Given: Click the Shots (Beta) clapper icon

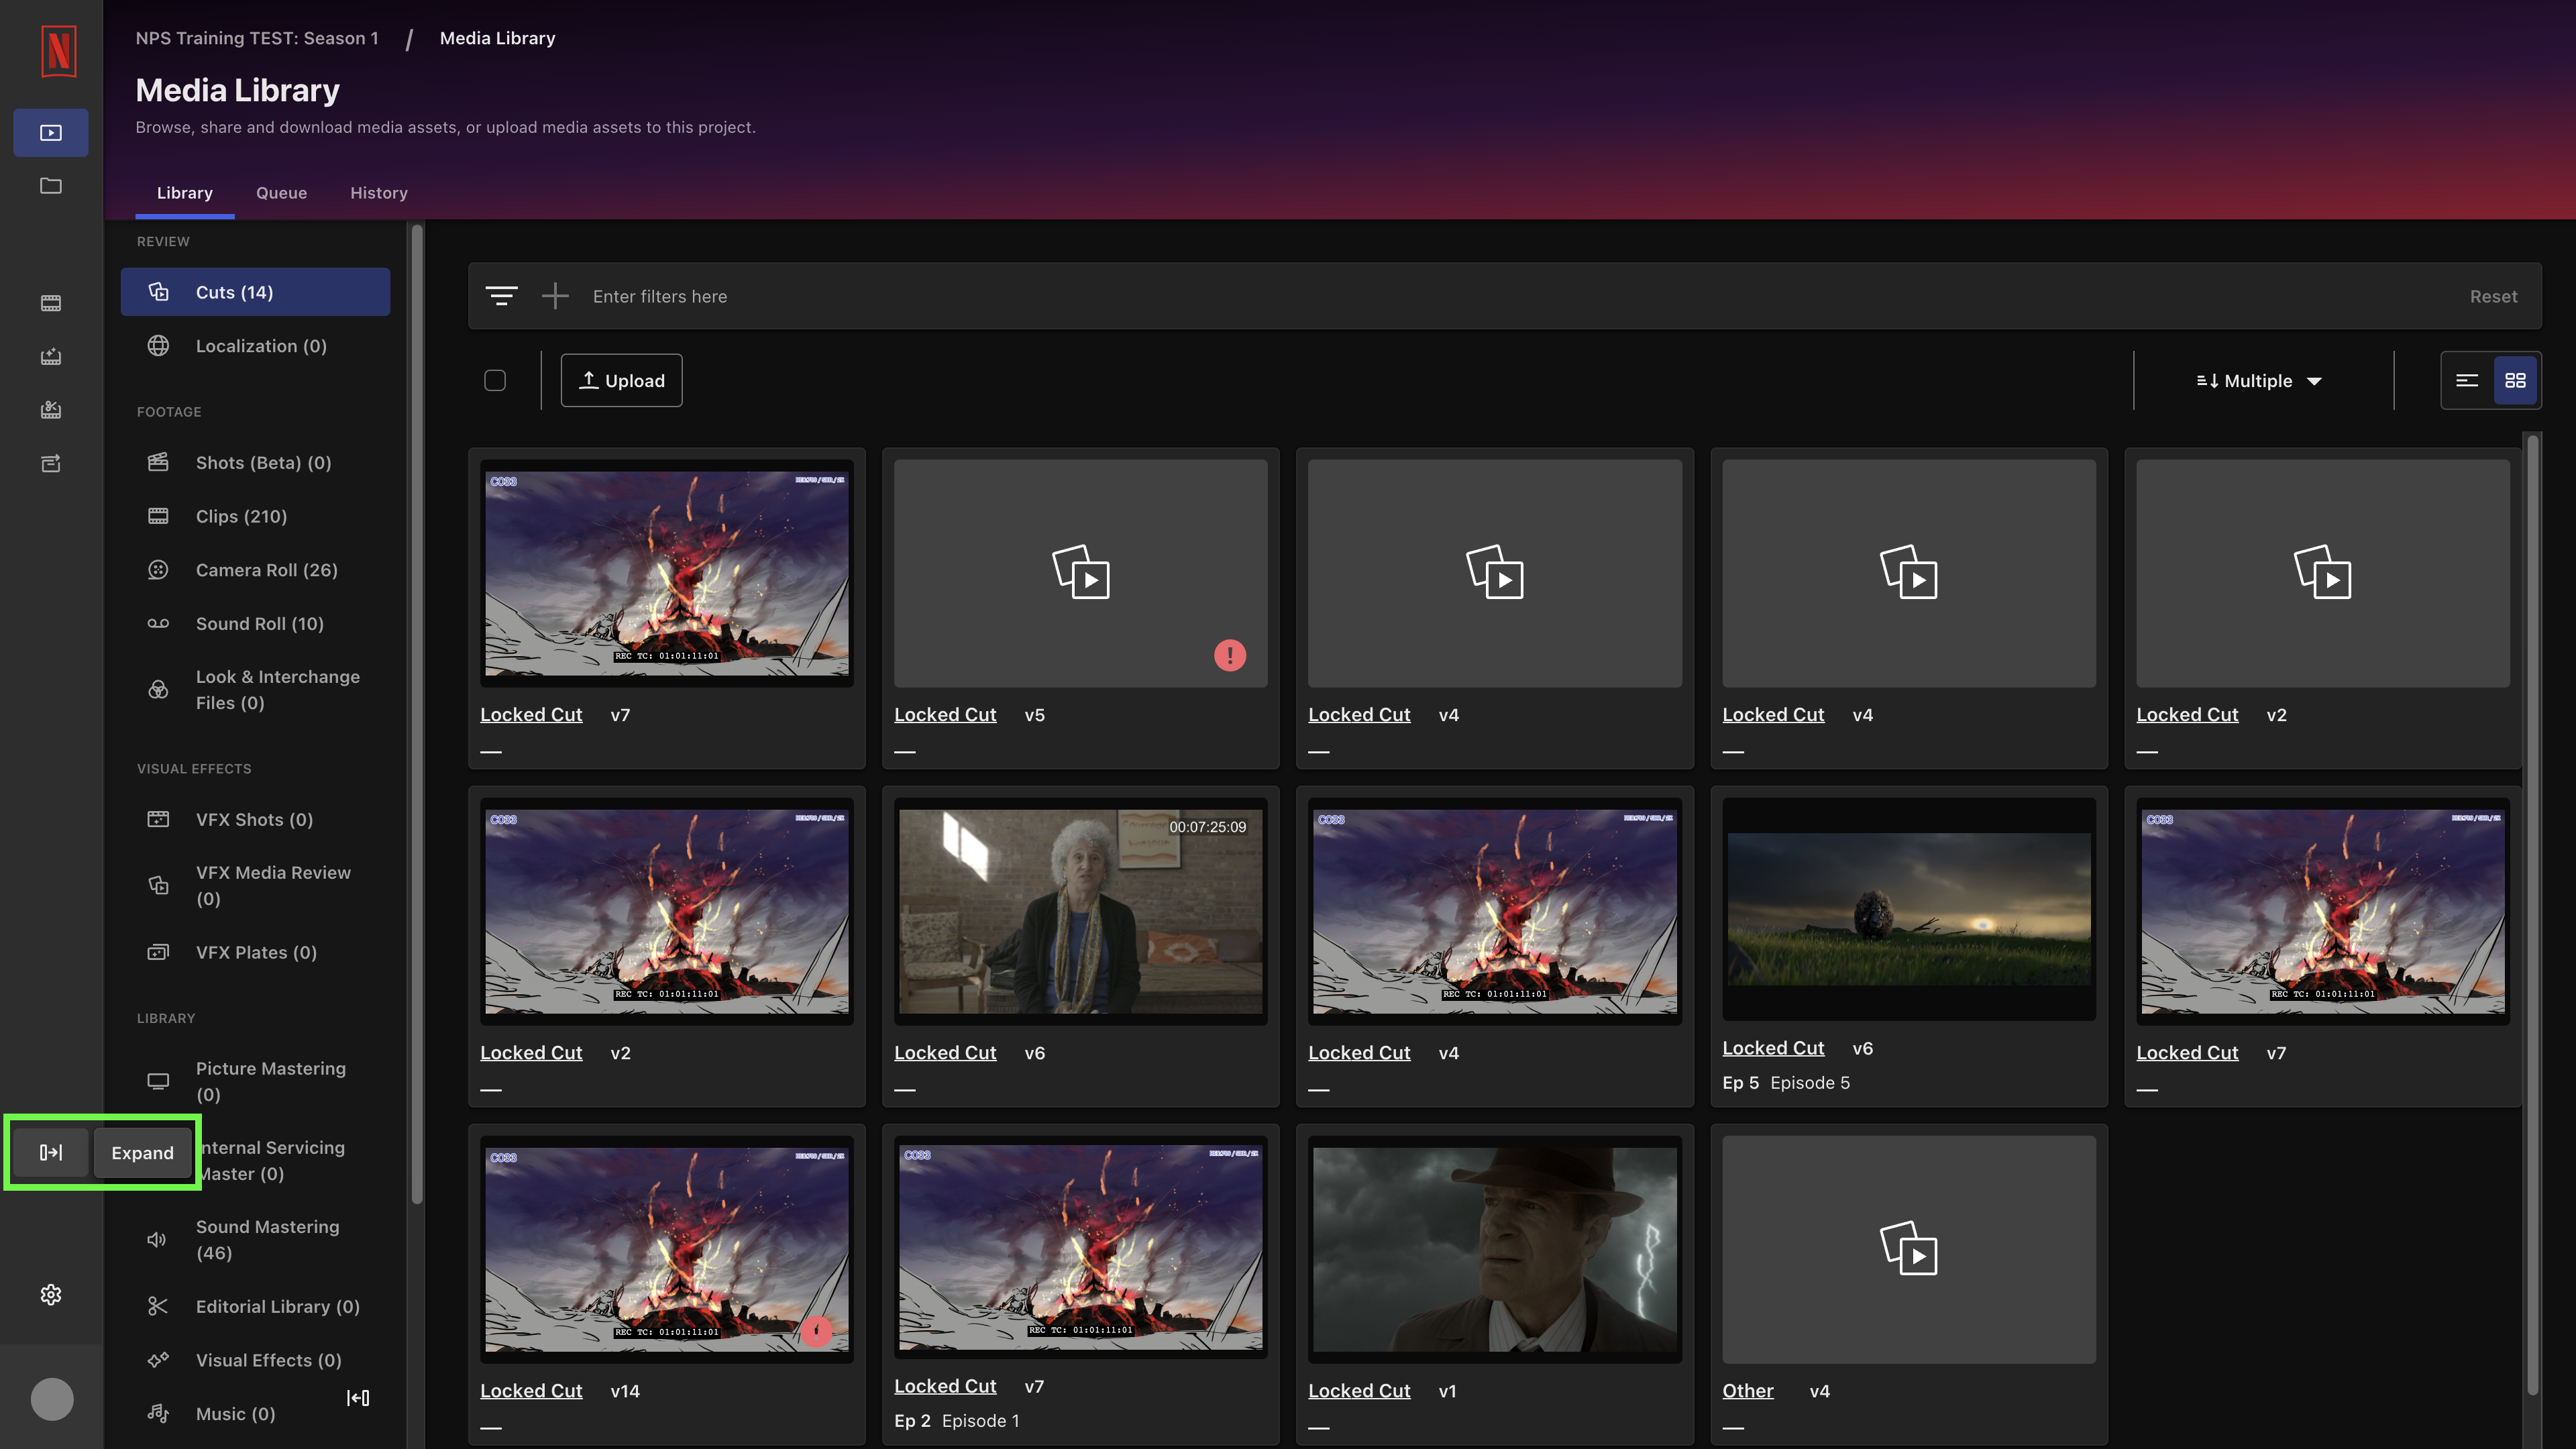Looking at the screenshot, I should [x=158, y=462].
